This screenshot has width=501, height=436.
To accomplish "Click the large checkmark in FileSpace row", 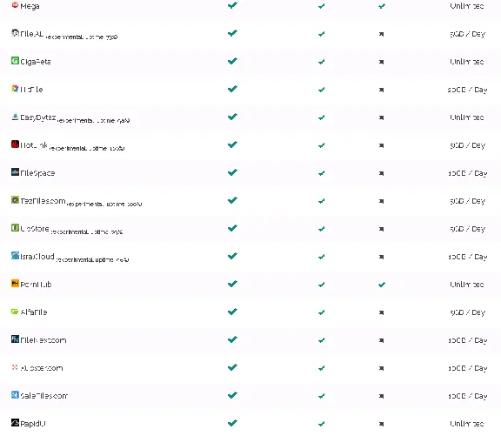I will point(232,172).
